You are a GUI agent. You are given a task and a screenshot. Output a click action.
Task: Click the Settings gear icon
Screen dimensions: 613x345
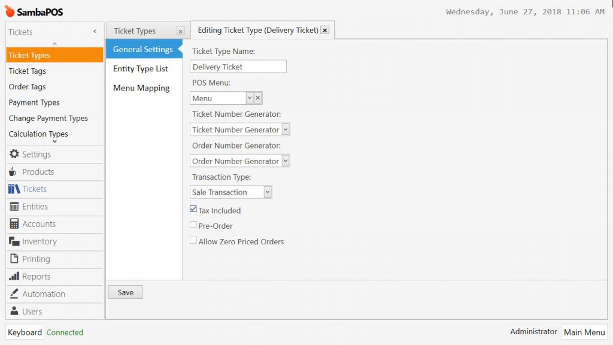(x=14, y=155)
